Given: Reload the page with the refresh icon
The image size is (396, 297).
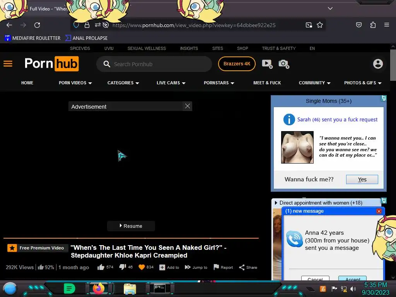Looking at the screenshot, I should click(37, 25).
